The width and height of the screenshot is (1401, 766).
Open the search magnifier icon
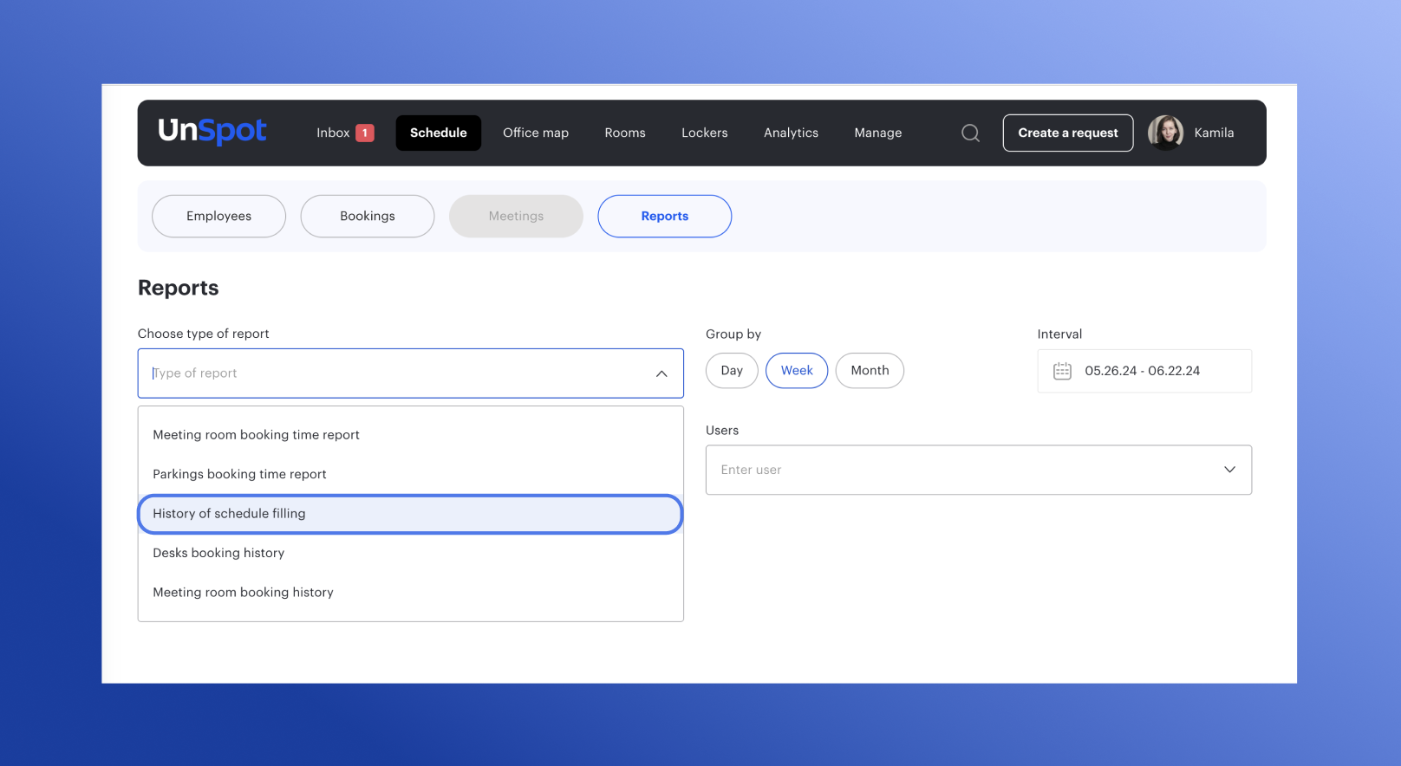tap(971, 133)
